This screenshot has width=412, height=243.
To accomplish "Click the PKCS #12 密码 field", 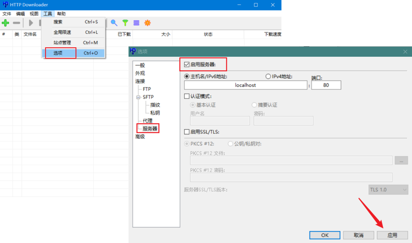I will pyautogui.click(x=291, y=177).
